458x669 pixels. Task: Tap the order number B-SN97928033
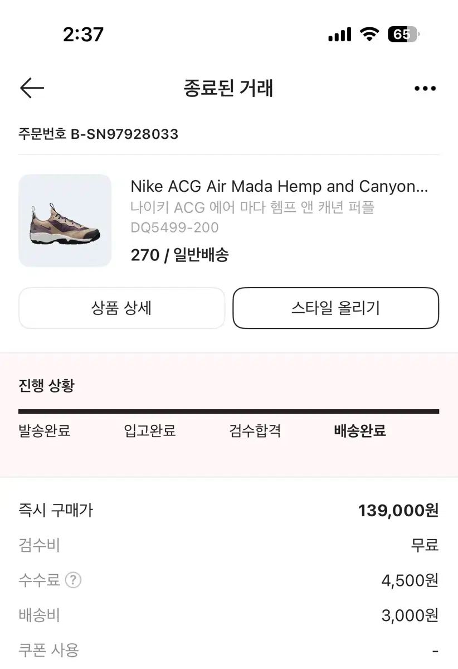(x=99, y=134)
